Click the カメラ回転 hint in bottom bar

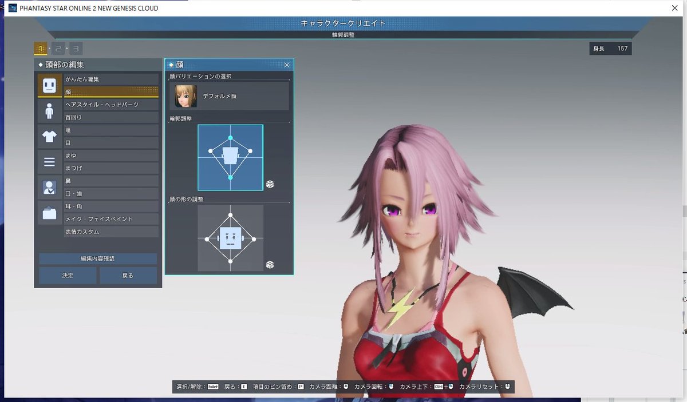click(x=374, y=387)
